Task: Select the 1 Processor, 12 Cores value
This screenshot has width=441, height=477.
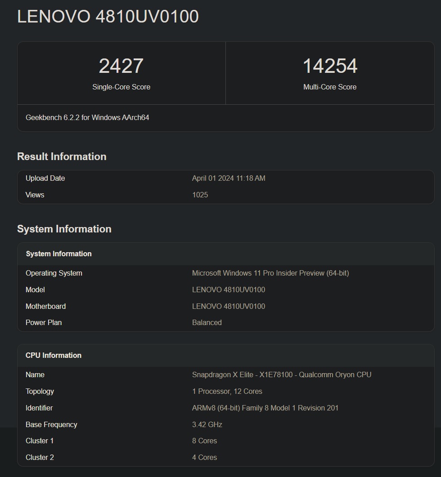Action: [227, 392]
